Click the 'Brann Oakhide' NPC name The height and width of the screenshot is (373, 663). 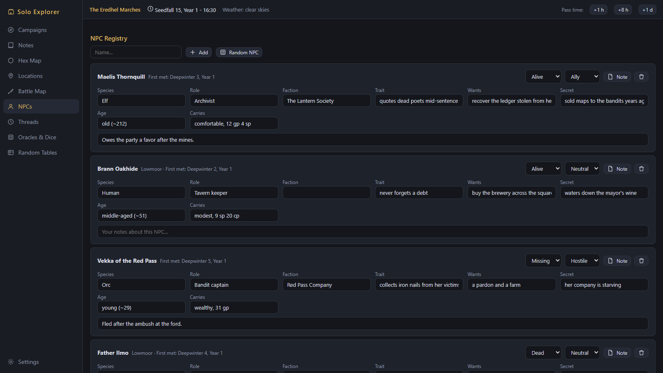click(118, 169)
